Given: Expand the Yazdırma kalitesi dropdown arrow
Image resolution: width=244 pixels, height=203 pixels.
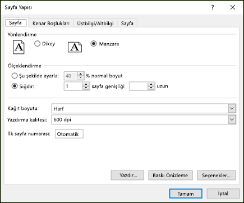Looking at the screenshot, I should (x=232, y=119).
